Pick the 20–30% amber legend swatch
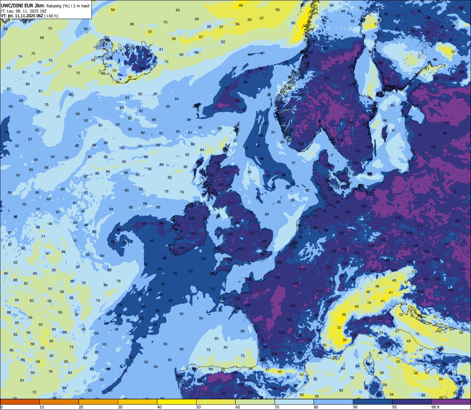 tap(98, 402)
